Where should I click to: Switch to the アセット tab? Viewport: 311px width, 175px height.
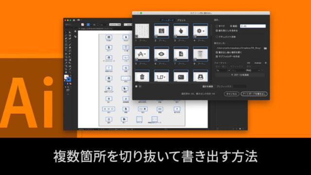pyautogui.click(x=181, y=20)
